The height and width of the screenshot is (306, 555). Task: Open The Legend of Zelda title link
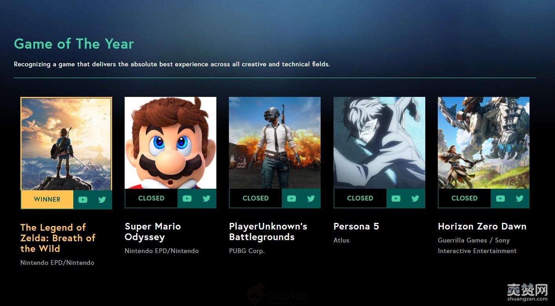coord(58,238)
